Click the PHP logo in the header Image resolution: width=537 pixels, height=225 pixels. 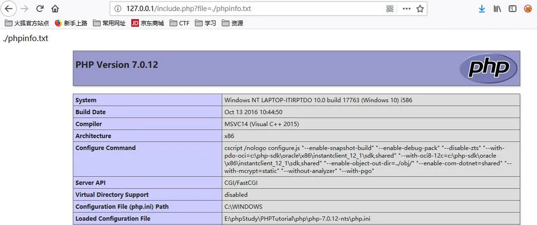489,68
